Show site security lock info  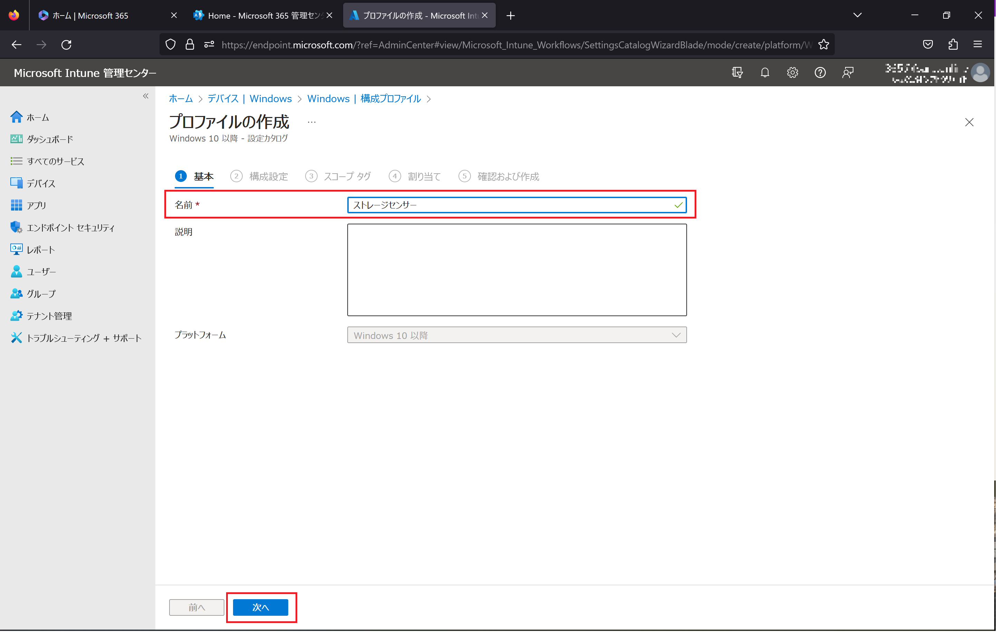[190, 45]
